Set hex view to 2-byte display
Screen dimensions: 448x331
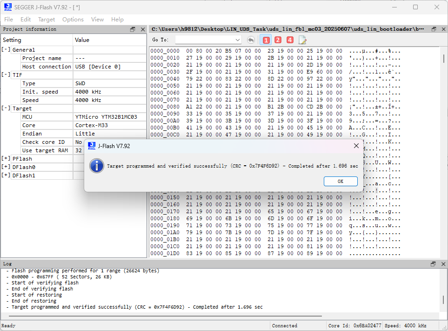(278, 40)
